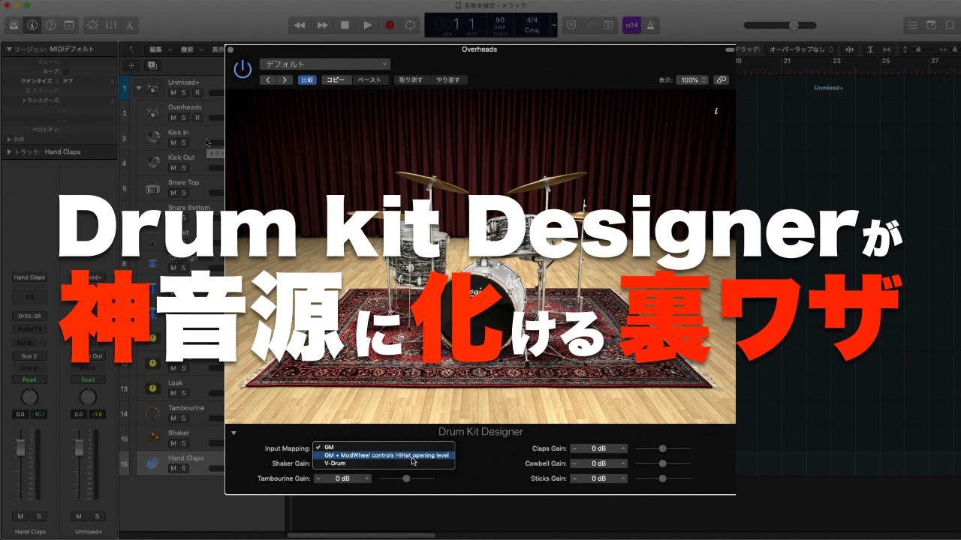
Task: Select the checked GM menu option
Action: (383, 447)
